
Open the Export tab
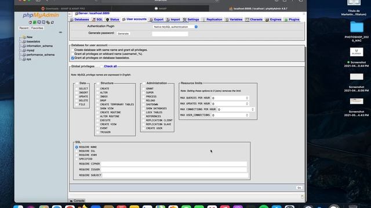point(157,20)
